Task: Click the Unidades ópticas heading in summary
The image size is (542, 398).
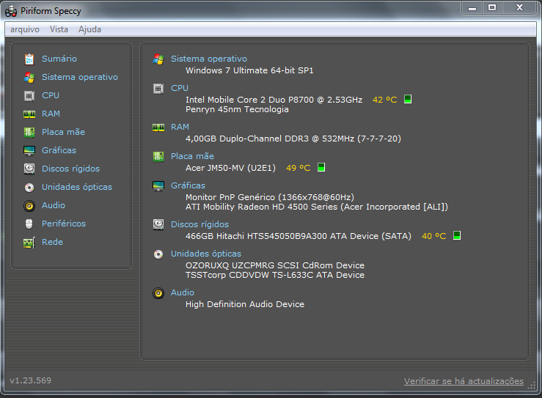Action: coord(206,254)
